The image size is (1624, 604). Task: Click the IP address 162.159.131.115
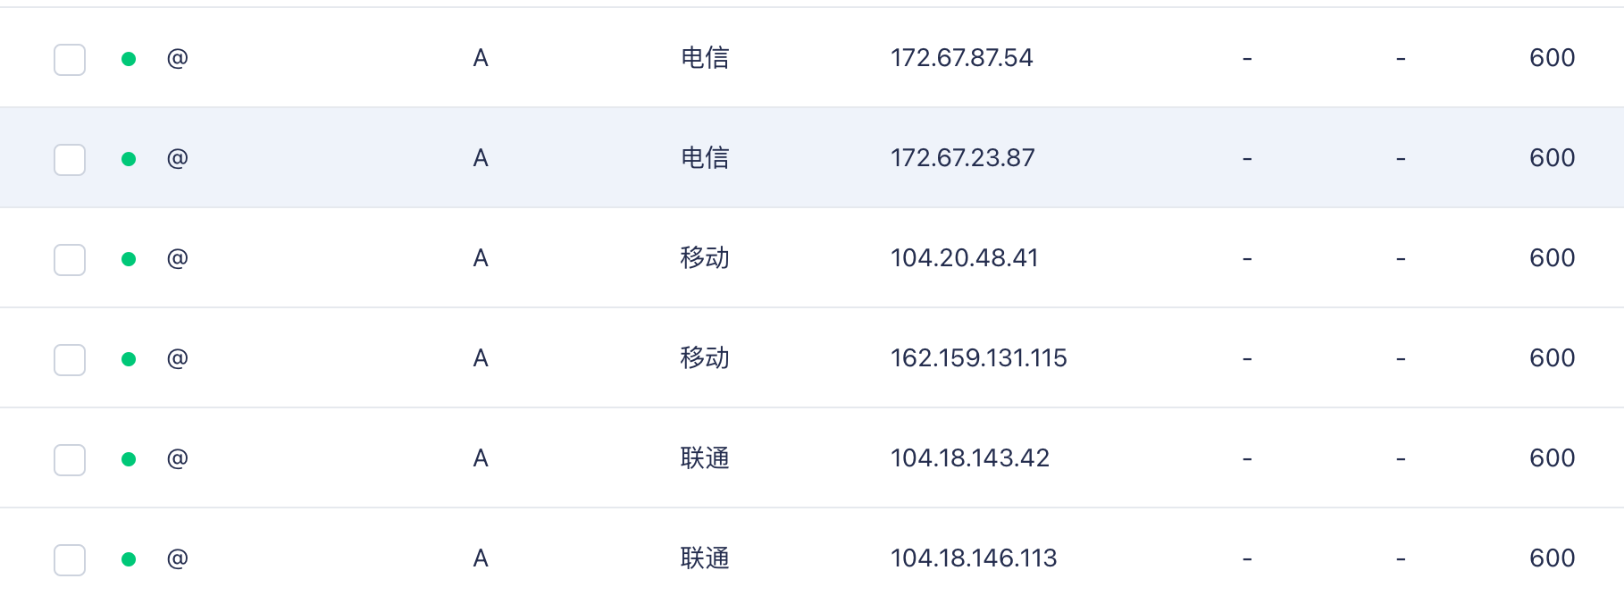978,357
